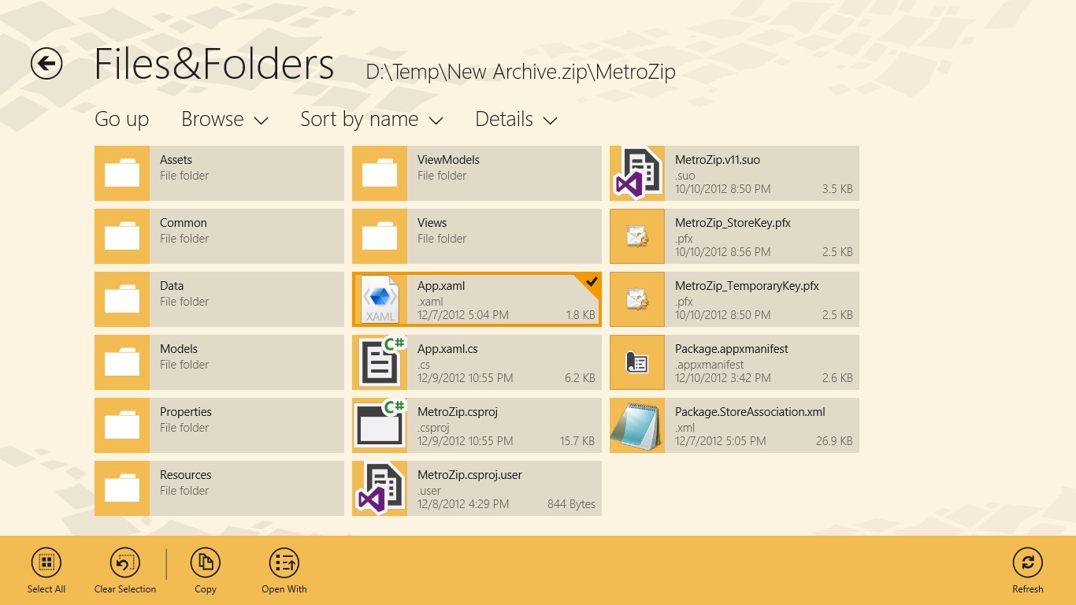Expand the Browse dropdown
This screenshot has height=605, width=1076.
224,119
